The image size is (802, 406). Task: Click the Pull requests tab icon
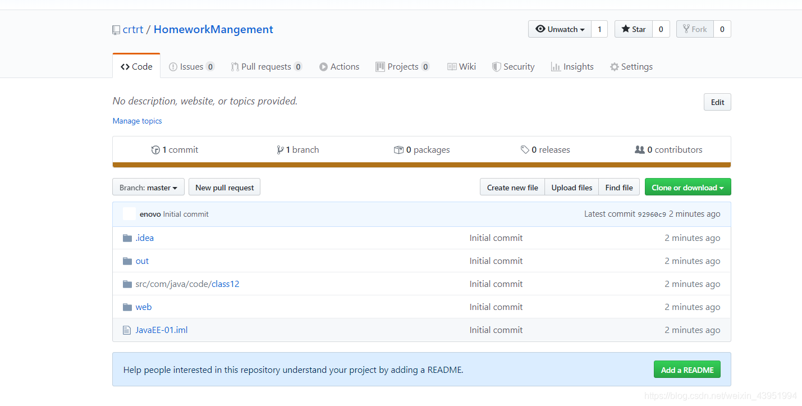(235, 67)
